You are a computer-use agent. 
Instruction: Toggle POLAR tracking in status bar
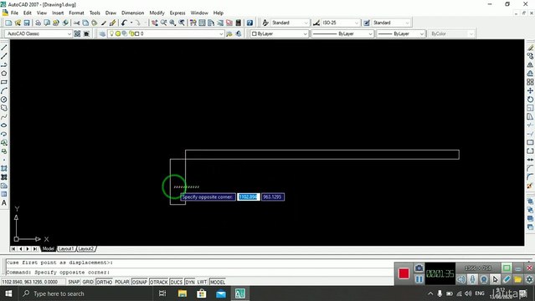click(x=122, y=282)
